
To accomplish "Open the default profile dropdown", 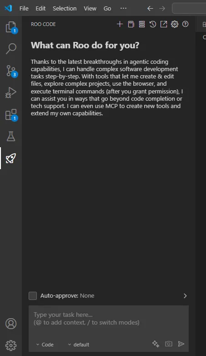I will (x=79, y=345).
